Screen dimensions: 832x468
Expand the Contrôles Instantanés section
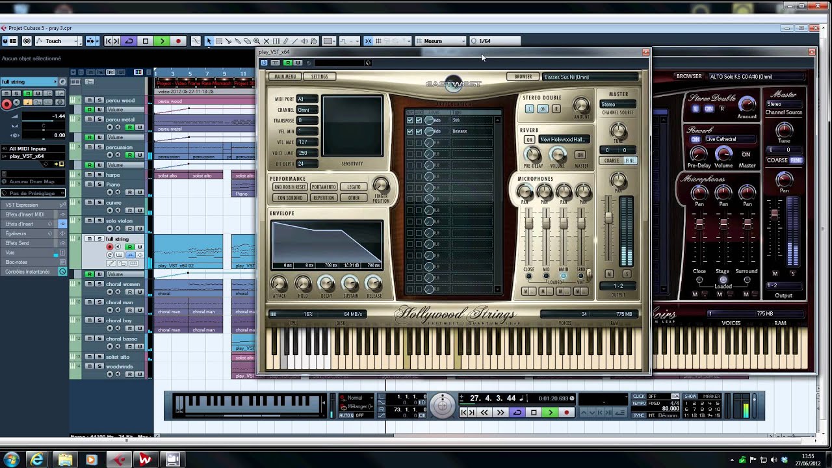(32, 272)
